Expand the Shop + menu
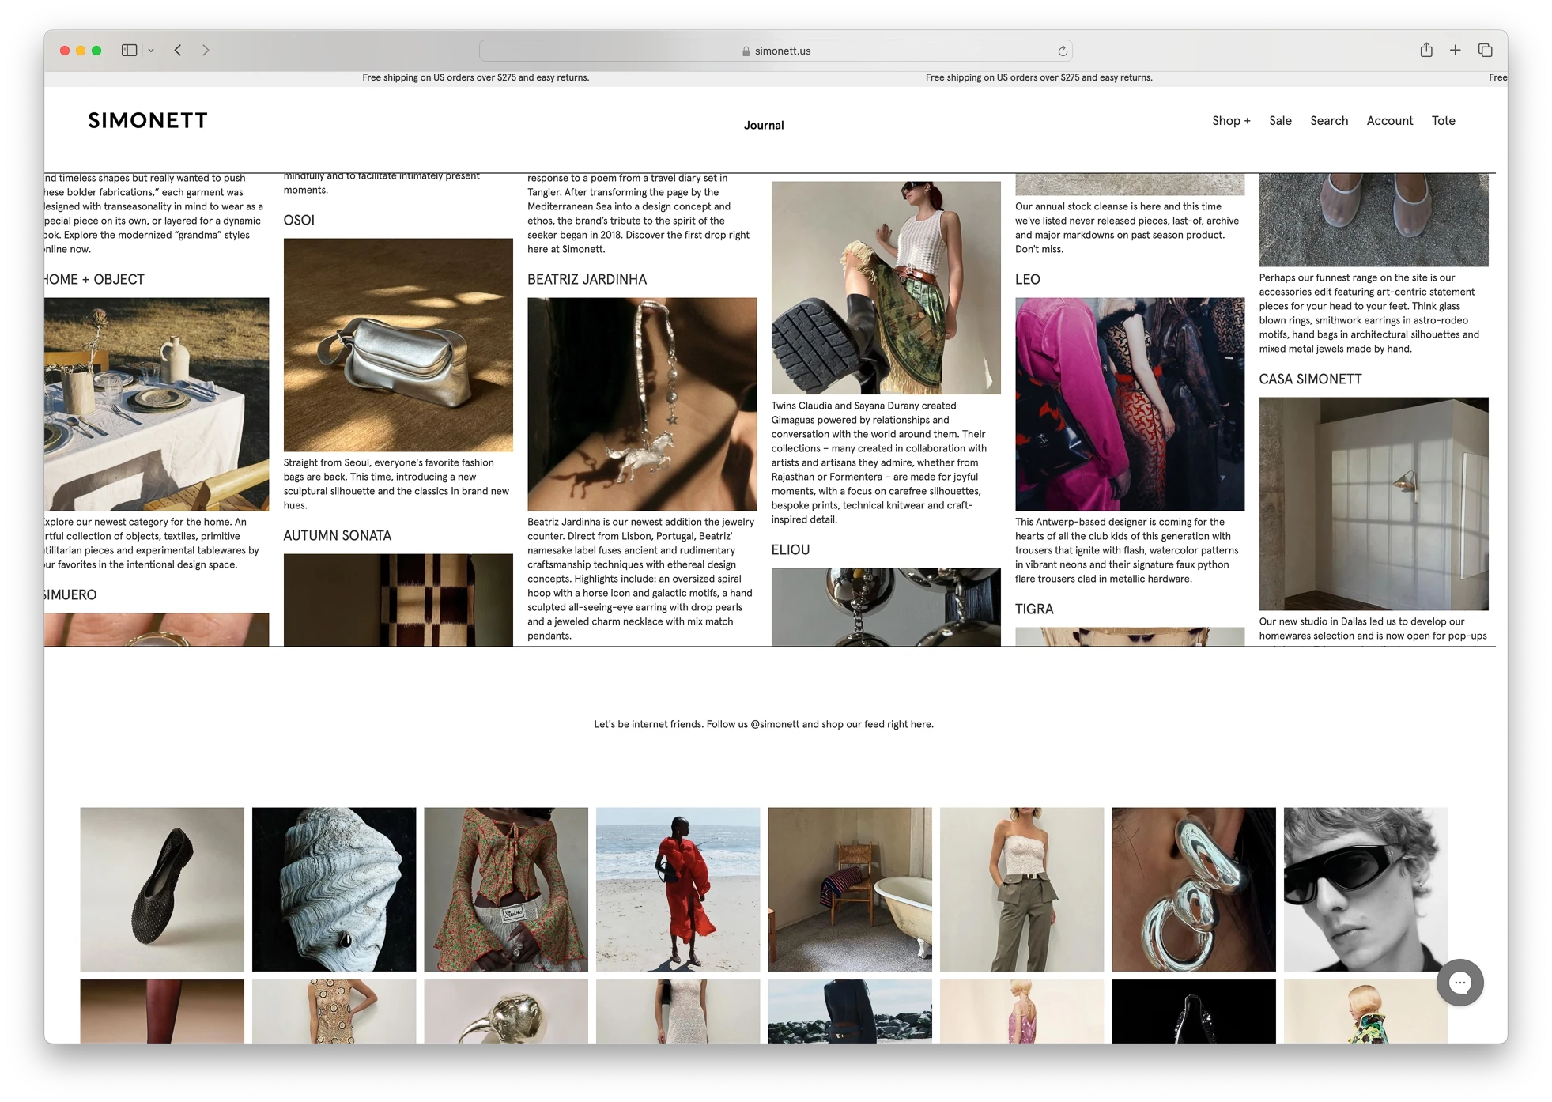The image size is (1552, 1102). click(x=1231, y=121)
